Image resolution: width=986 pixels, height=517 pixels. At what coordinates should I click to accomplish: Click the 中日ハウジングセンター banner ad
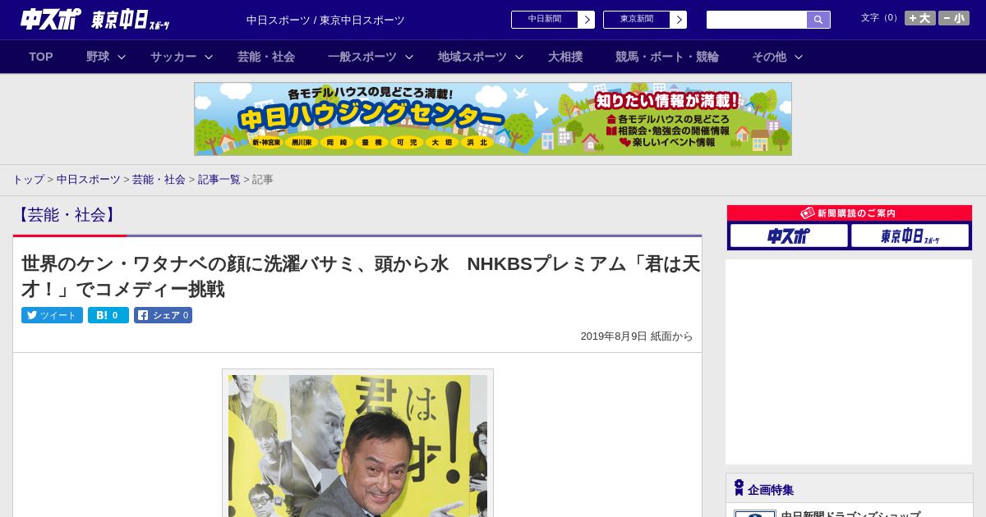click(x=493, y=119)
